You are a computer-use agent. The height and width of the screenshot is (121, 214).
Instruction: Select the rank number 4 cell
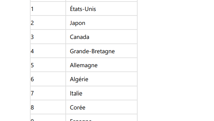pos(48,51)
